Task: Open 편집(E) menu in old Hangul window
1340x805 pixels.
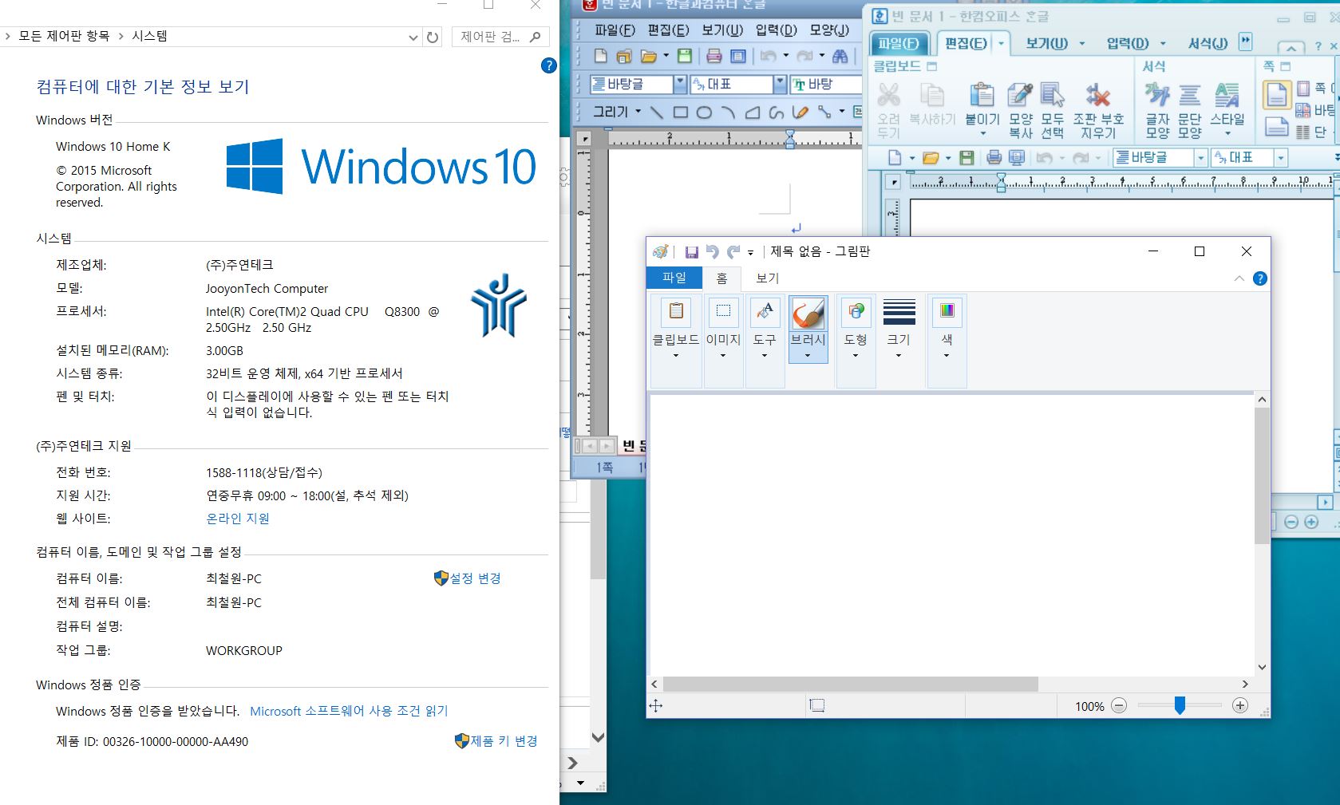Action: coord(668,30)
